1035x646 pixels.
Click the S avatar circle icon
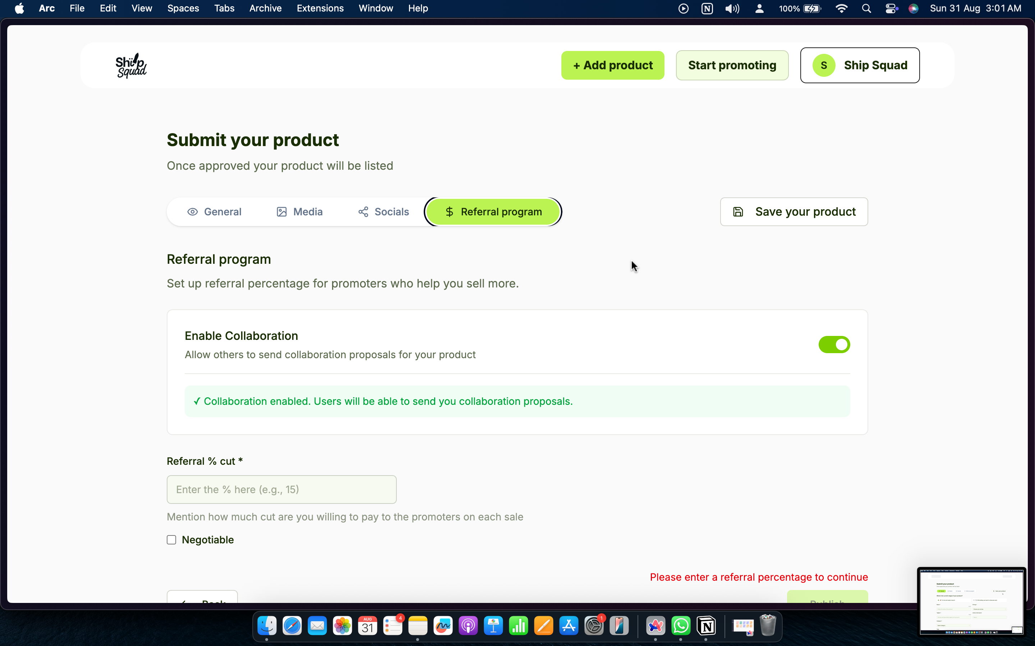click(823, 65)
